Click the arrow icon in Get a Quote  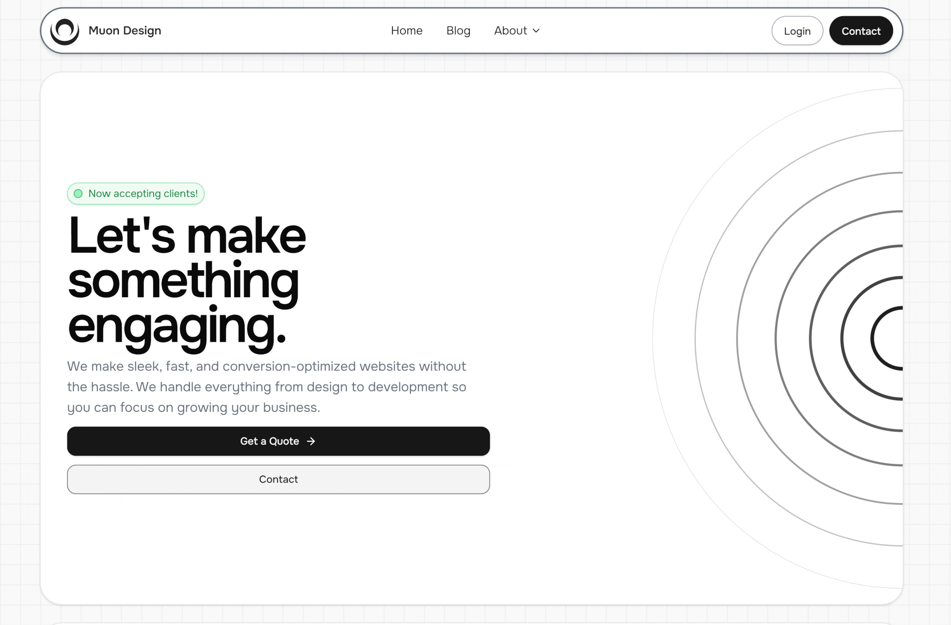tap(311, 441)
